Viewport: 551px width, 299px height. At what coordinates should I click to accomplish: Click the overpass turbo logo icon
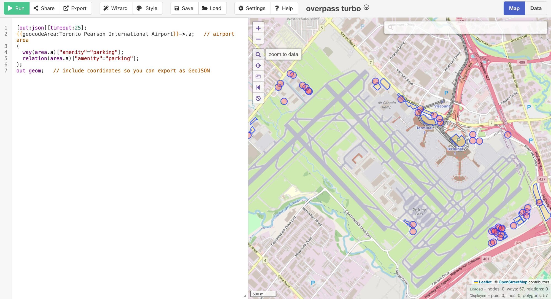point(366,7)
